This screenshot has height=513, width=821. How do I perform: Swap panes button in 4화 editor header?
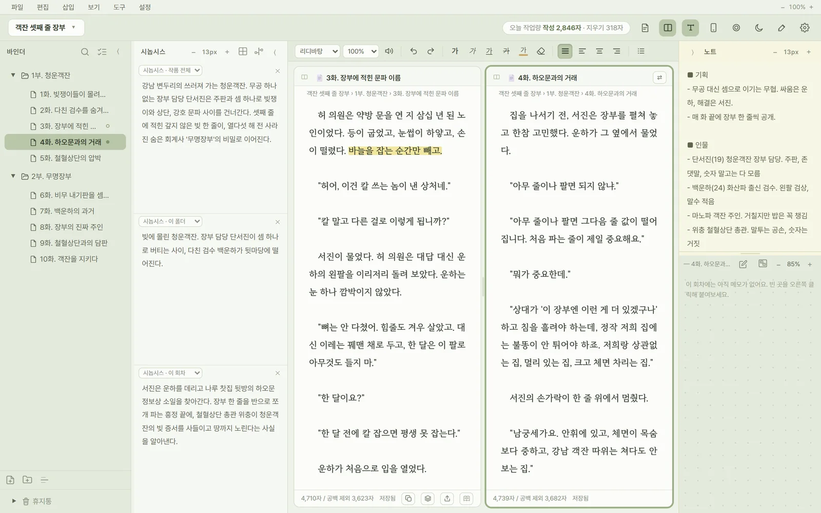tap(659, 77)
